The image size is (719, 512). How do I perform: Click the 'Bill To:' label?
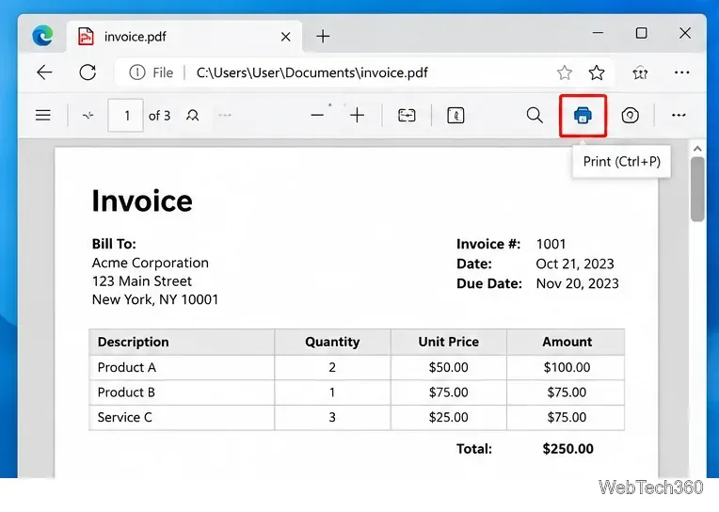114,244
